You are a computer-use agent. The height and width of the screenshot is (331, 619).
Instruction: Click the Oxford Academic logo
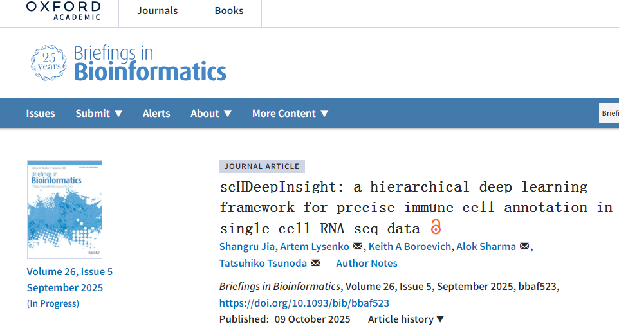click(63, 10)
